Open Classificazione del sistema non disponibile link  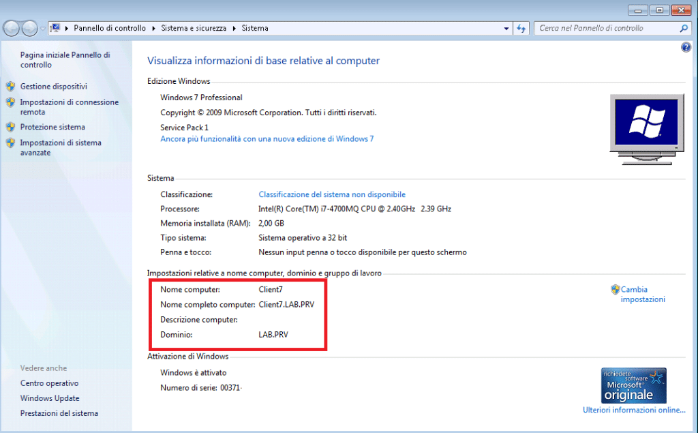click(x=332, y=194)
